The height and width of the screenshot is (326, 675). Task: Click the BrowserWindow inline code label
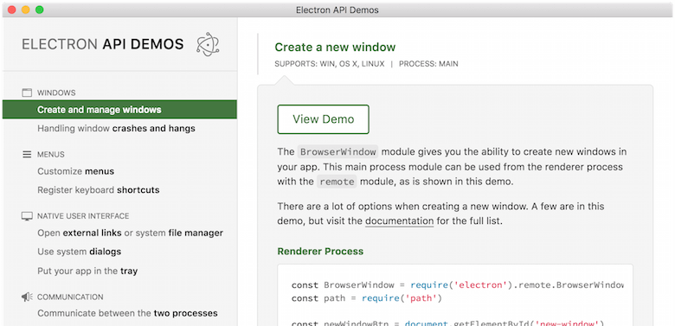pos(337,152)
